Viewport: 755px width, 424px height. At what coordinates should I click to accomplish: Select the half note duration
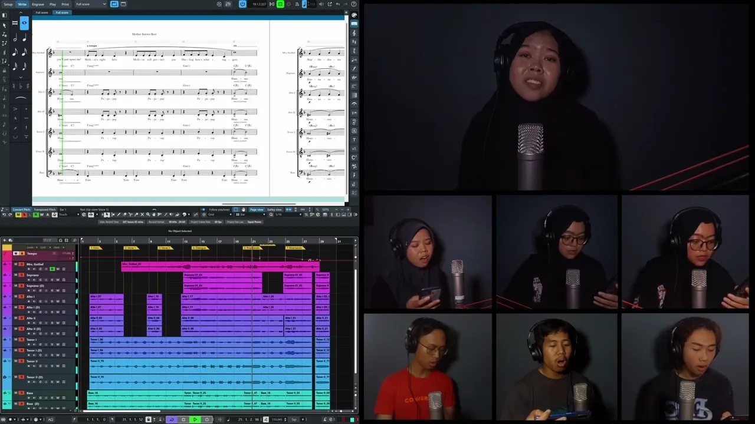(15, 38)
